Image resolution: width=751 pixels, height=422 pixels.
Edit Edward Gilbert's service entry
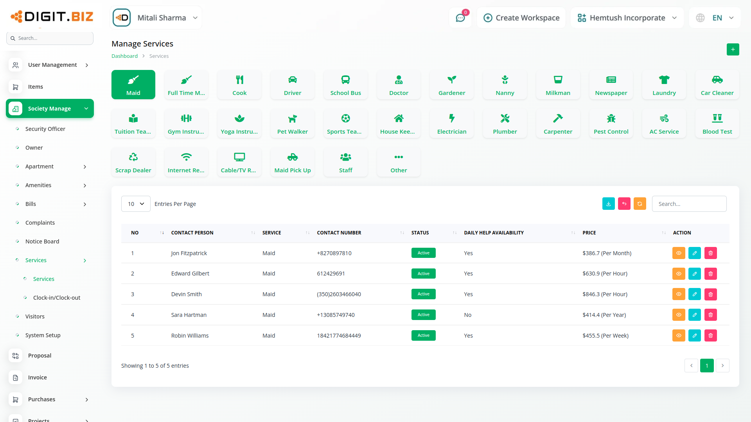point(694,274)
